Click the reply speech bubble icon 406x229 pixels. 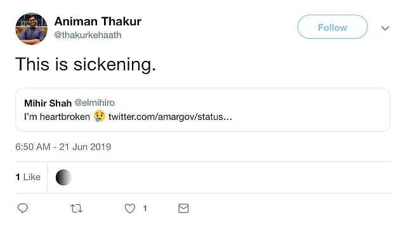[23, 208]
